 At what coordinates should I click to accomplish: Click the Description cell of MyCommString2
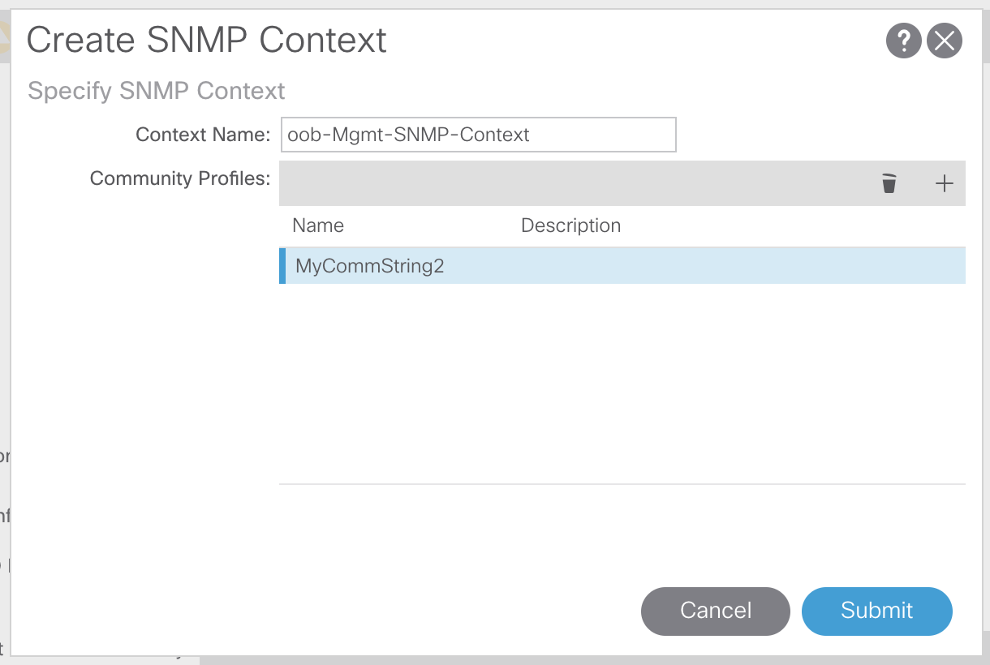(649, 266)
